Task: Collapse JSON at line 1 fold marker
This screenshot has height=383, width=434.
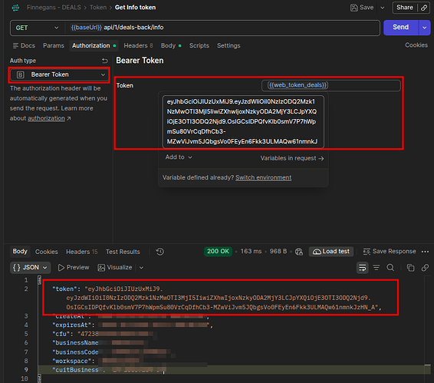Action: (x=39, y=280)
